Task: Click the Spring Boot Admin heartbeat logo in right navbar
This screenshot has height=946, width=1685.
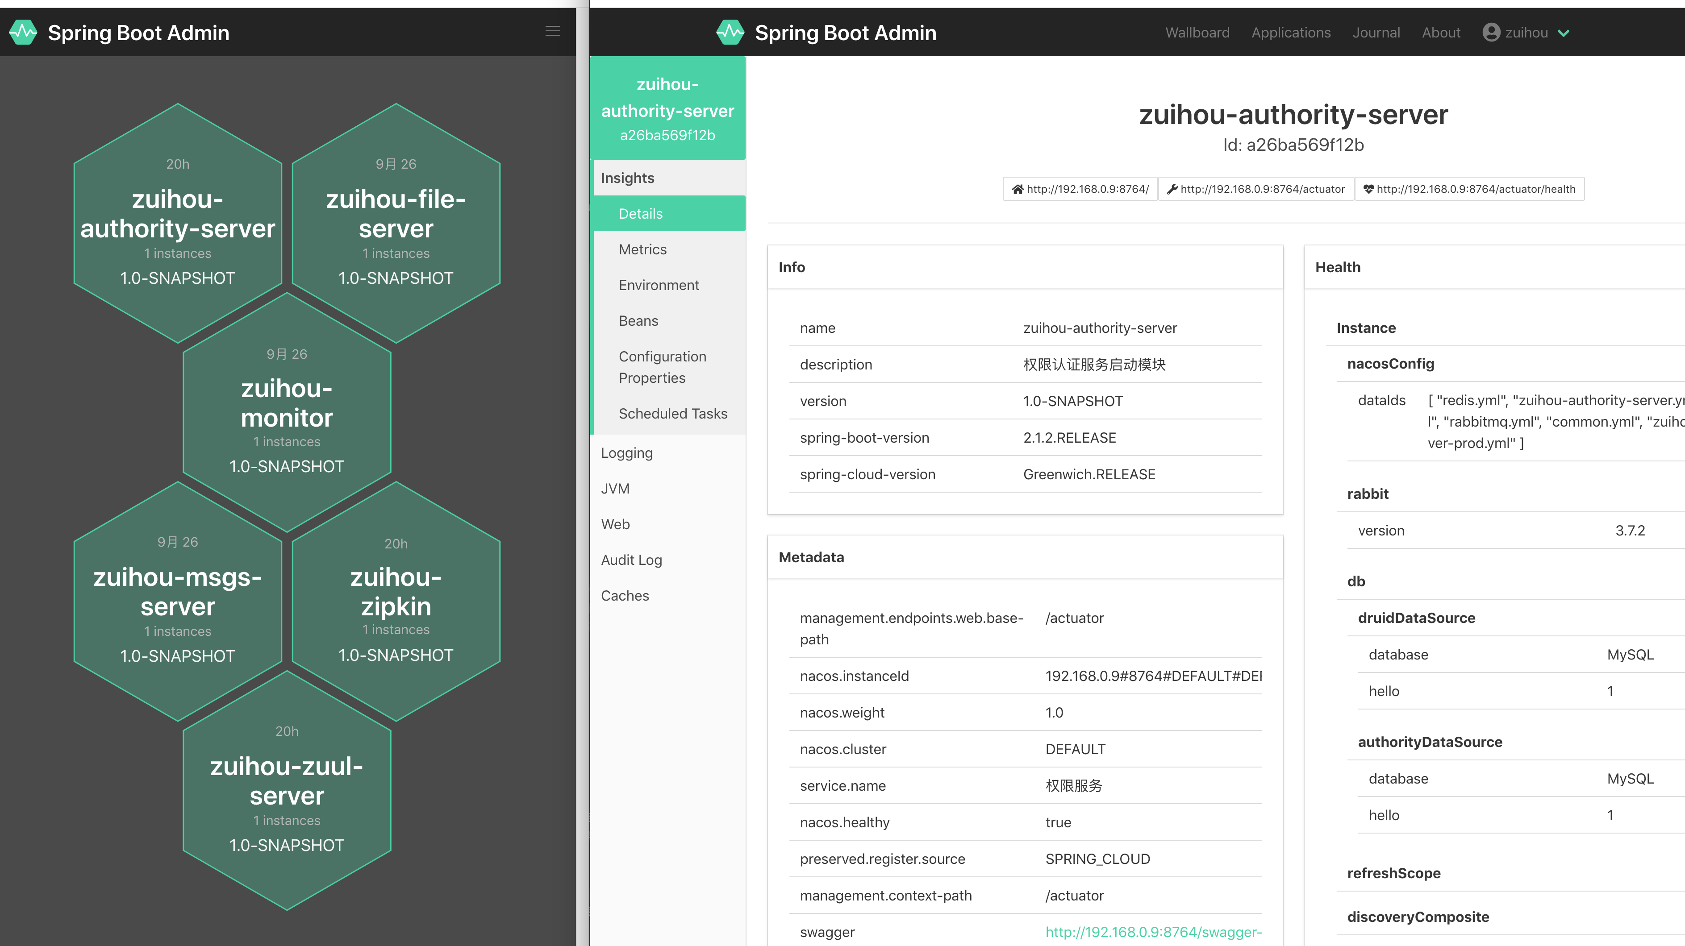Action: [730, 32]
